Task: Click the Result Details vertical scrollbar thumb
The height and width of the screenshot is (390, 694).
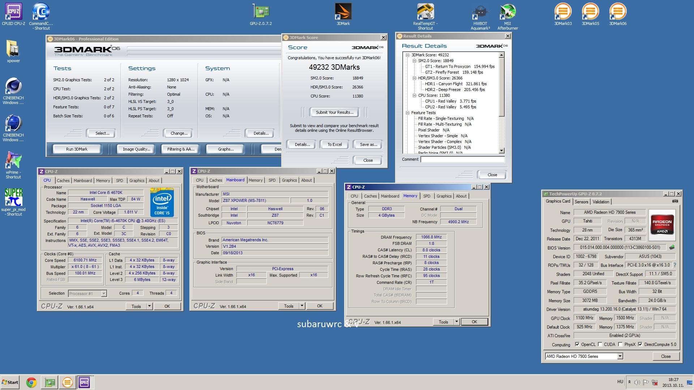Action: (501, 87)
